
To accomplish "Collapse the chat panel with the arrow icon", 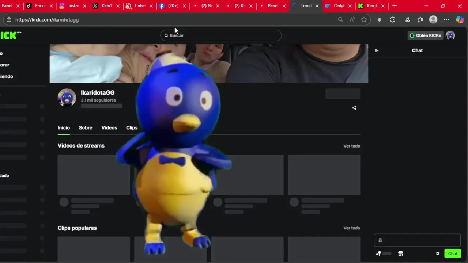I will [377, 50].
